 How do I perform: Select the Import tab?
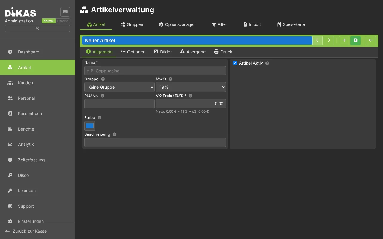(252, 24)
